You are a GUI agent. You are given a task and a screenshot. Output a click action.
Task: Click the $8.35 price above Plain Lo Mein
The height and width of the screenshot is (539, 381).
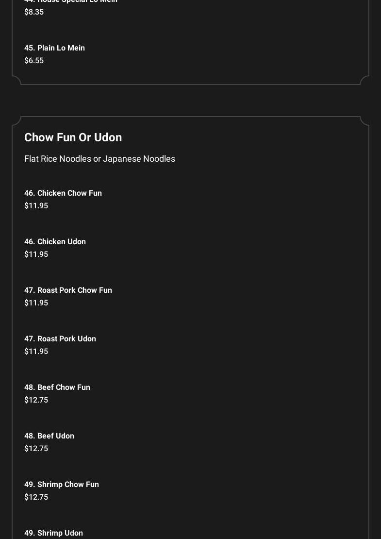click(34, 12)
